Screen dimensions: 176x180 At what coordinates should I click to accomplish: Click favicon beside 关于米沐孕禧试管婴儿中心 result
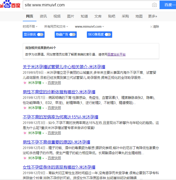click(25, 83)
